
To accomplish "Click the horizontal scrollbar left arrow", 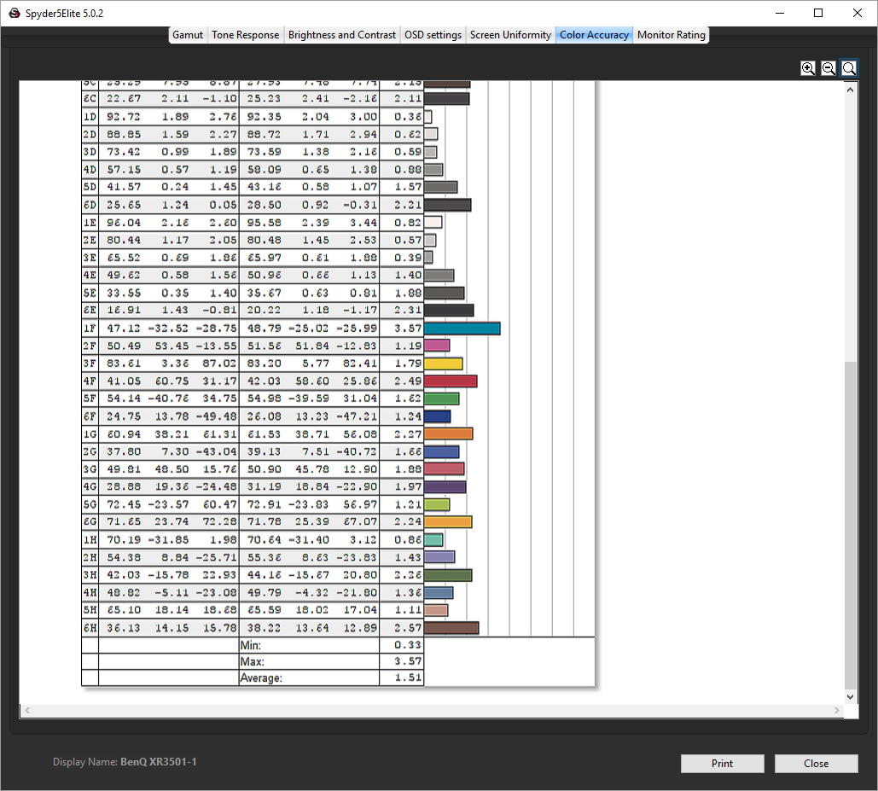I will [x=27, y=711].
